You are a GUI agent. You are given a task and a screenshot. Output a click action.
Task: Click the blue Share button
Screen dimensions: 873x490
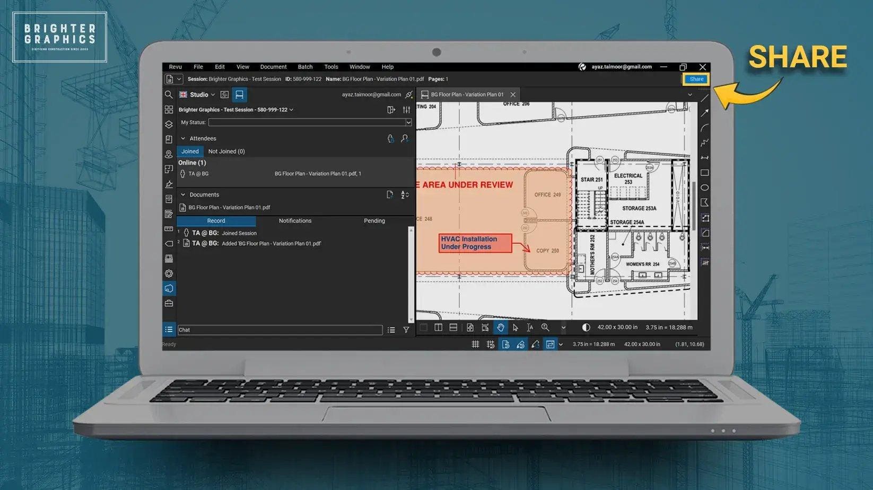(x=696, y=79)
